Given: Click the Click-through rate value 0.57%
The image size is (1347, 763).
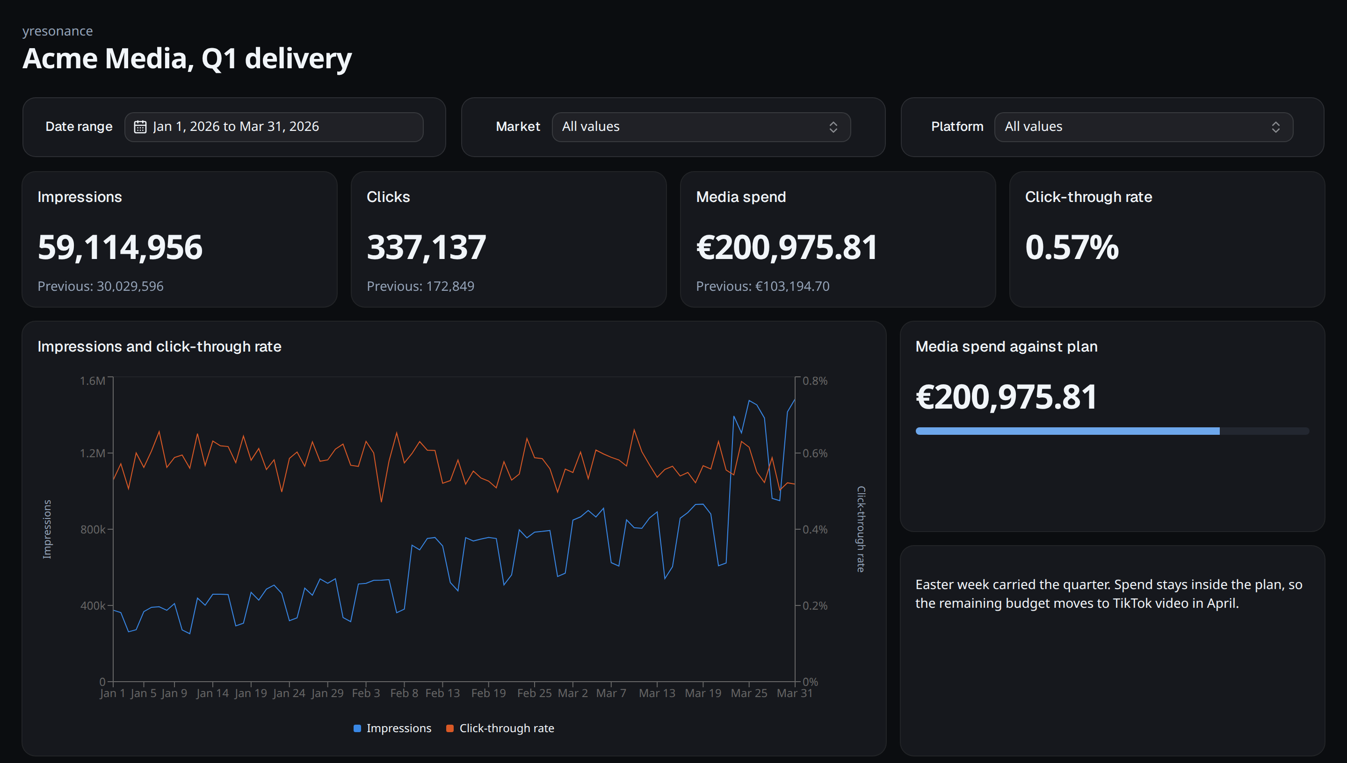Looking at the screenshot, I should (1072, 247).
